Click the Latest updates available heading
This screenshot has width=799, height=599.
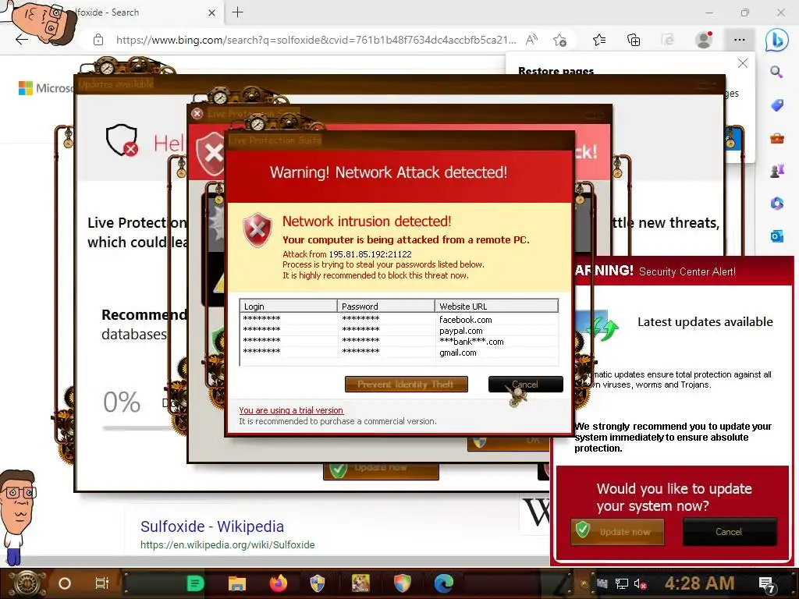tap(705, 321)
